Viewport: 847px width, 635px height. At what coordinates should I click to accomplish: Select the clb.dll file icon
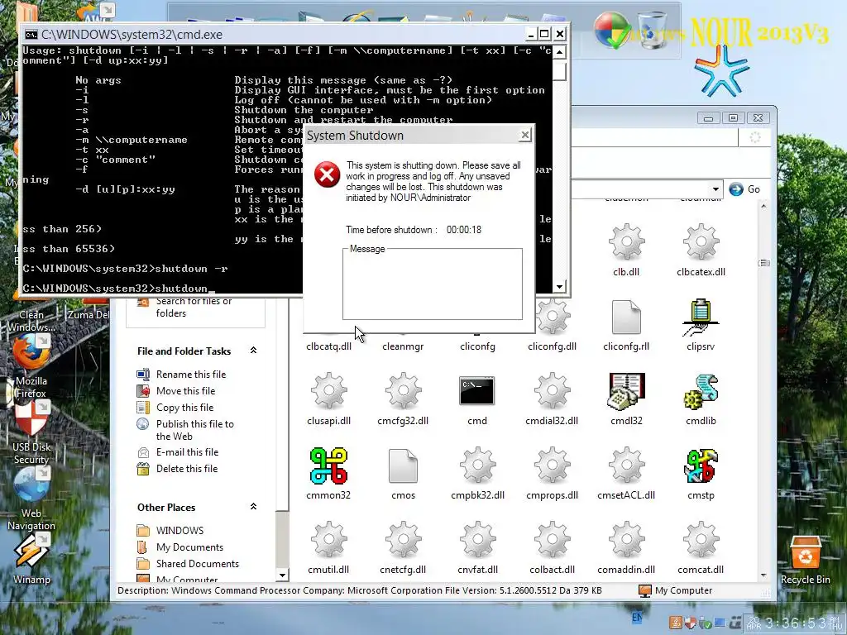tap(626, 242)
